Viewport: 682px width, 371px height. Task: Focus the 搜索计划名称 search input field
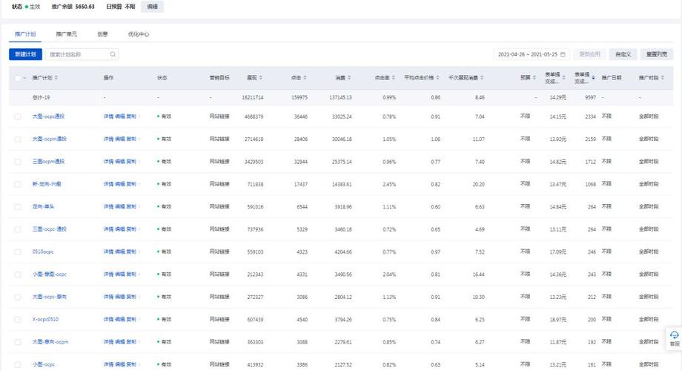(x=79, y=54)
